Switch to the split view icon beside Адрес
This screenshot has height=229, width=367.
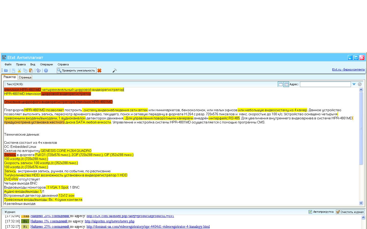tap(286, 84)
